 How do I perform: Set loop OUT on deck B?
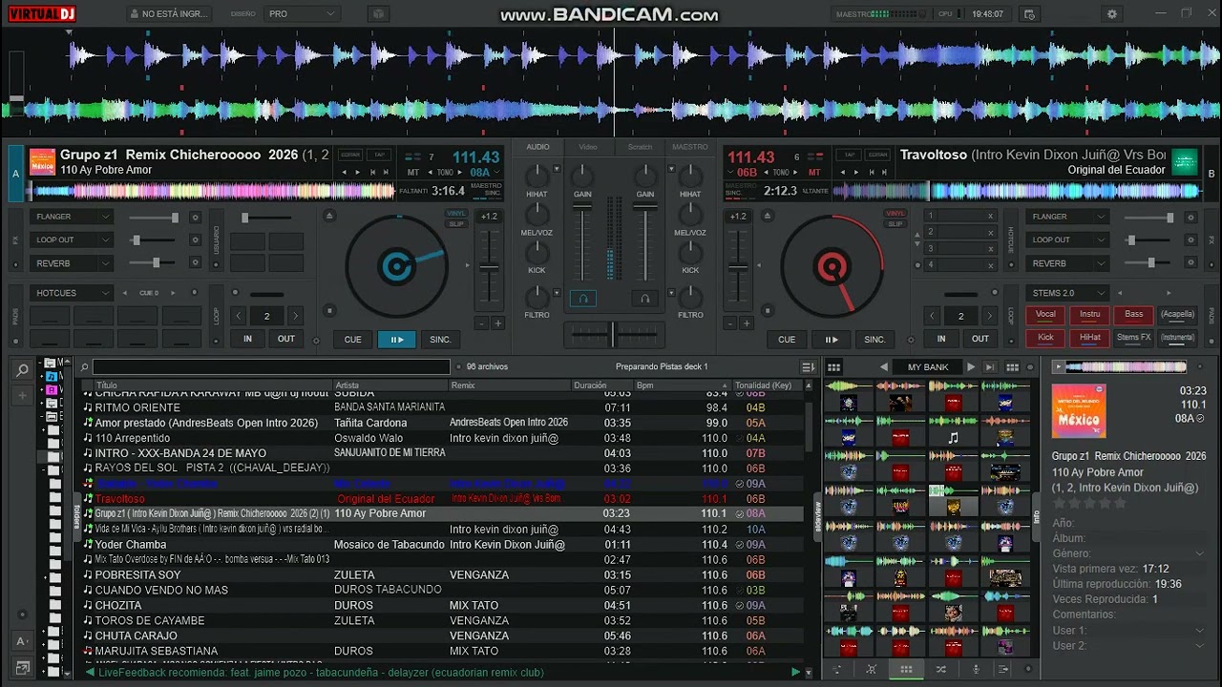980,339
